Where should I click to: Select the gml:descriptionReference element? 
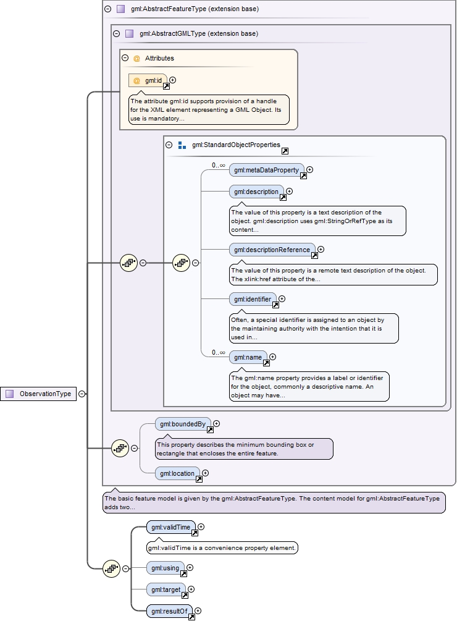tap(272, 250)
